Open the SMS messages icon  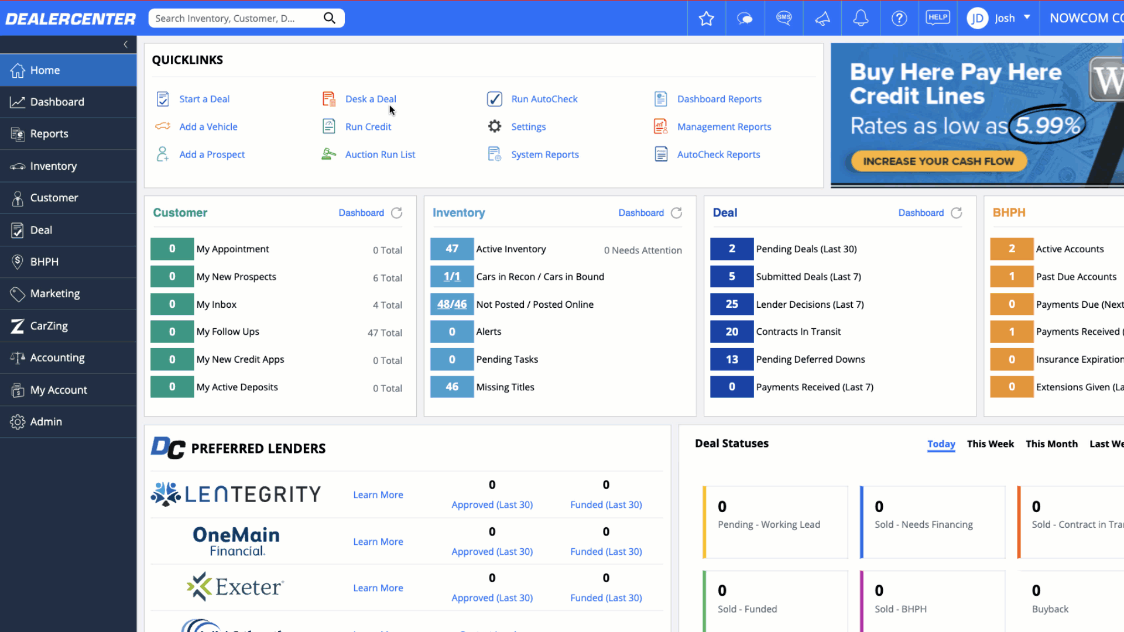click(x=784, y=18)
